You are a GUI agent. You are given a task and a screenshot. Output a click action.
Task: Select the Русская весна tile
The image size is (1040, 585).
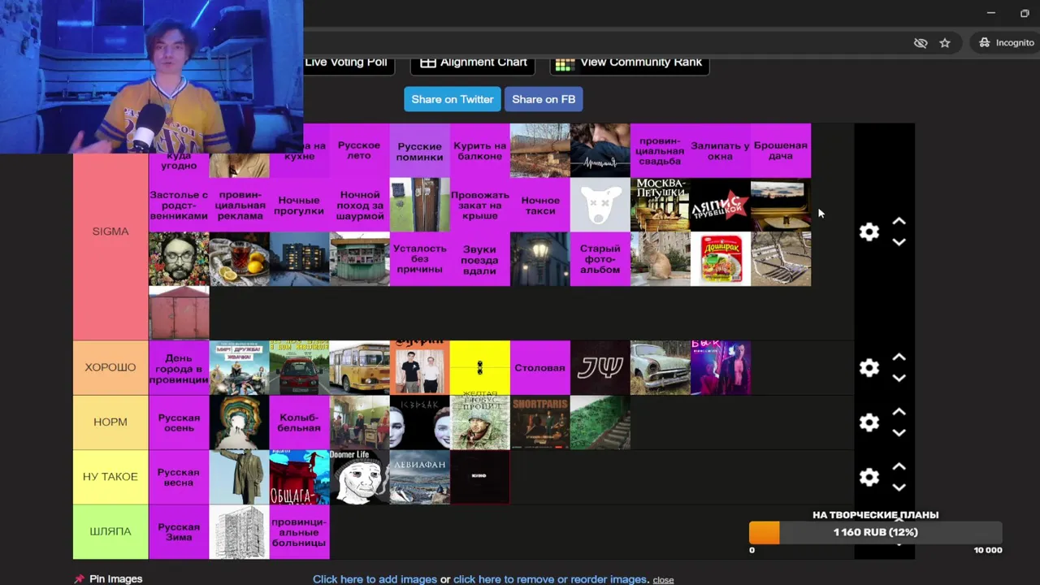(179, 476)
